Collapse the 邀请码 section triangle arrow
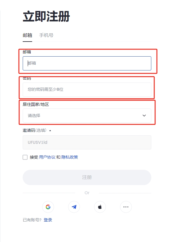Screen dimensions: 174x242 point(50,131)
